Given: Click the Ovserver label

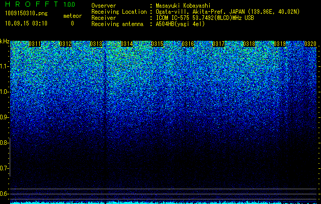Looking at the screenshot, I should click(104, 6).
